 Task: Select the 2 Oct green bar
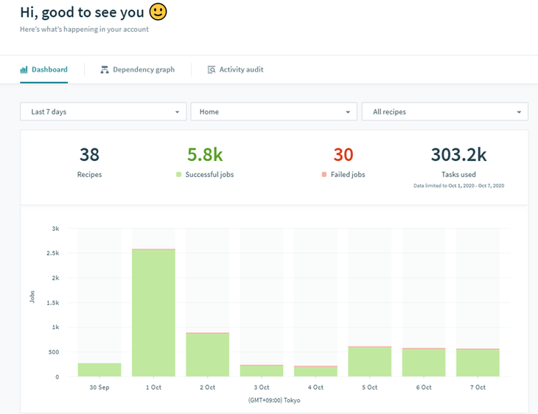click(x=208, y=354)
